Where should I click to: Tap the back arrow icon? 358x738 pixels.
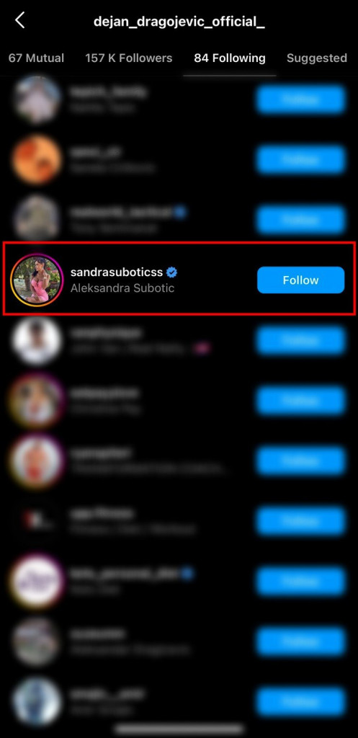[x=20, y=20]
